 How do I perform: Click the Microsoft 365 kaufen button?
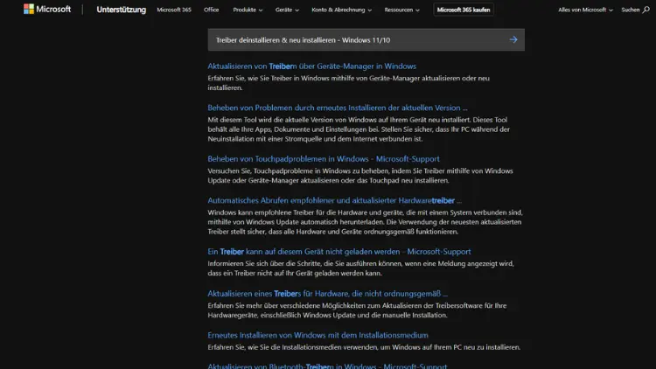464,10
